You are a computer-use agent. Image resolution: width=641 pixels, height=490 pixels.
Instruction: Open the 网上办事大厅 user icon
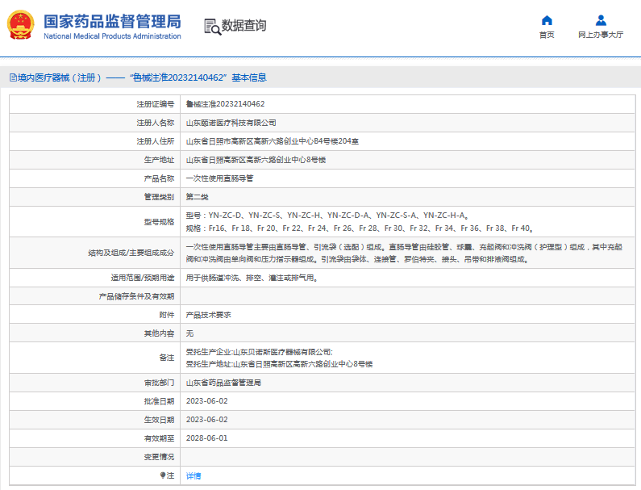[x=601, y=20]
